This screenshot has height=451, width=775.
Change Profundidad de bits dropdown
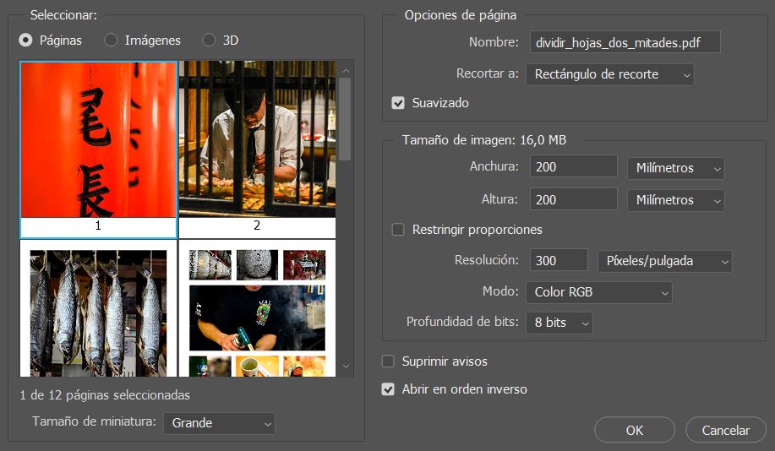pyautogui.click(x=559, y=323)
